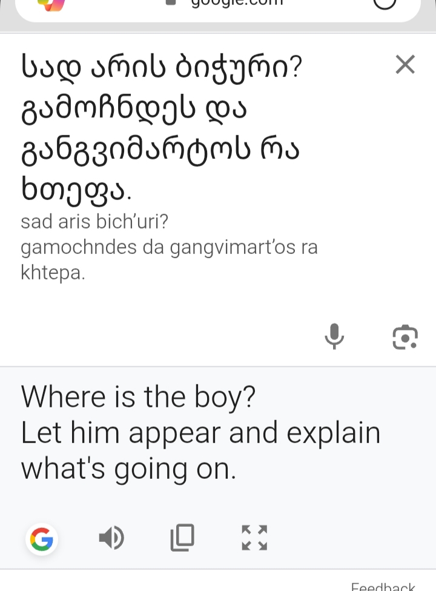Show the translation in full screen

[254, 538]
